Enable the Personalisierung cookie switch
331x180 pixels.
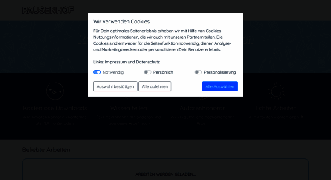198,72
